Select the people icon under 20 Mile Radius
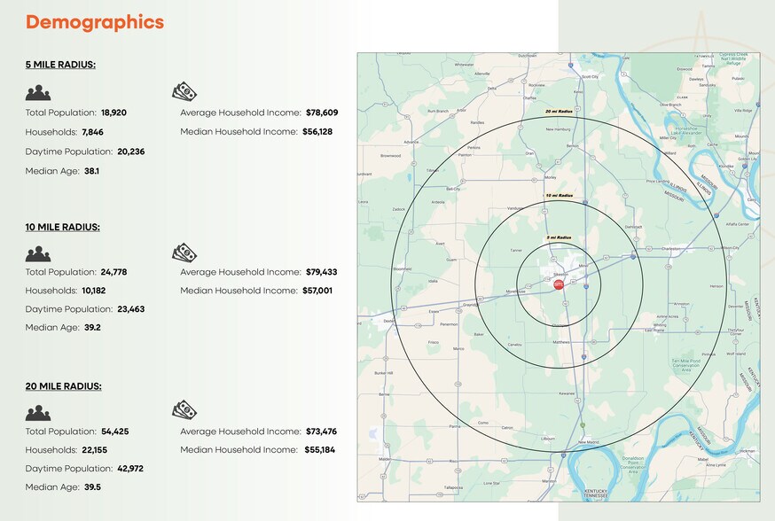775x521 pixels. click(38, 413)
